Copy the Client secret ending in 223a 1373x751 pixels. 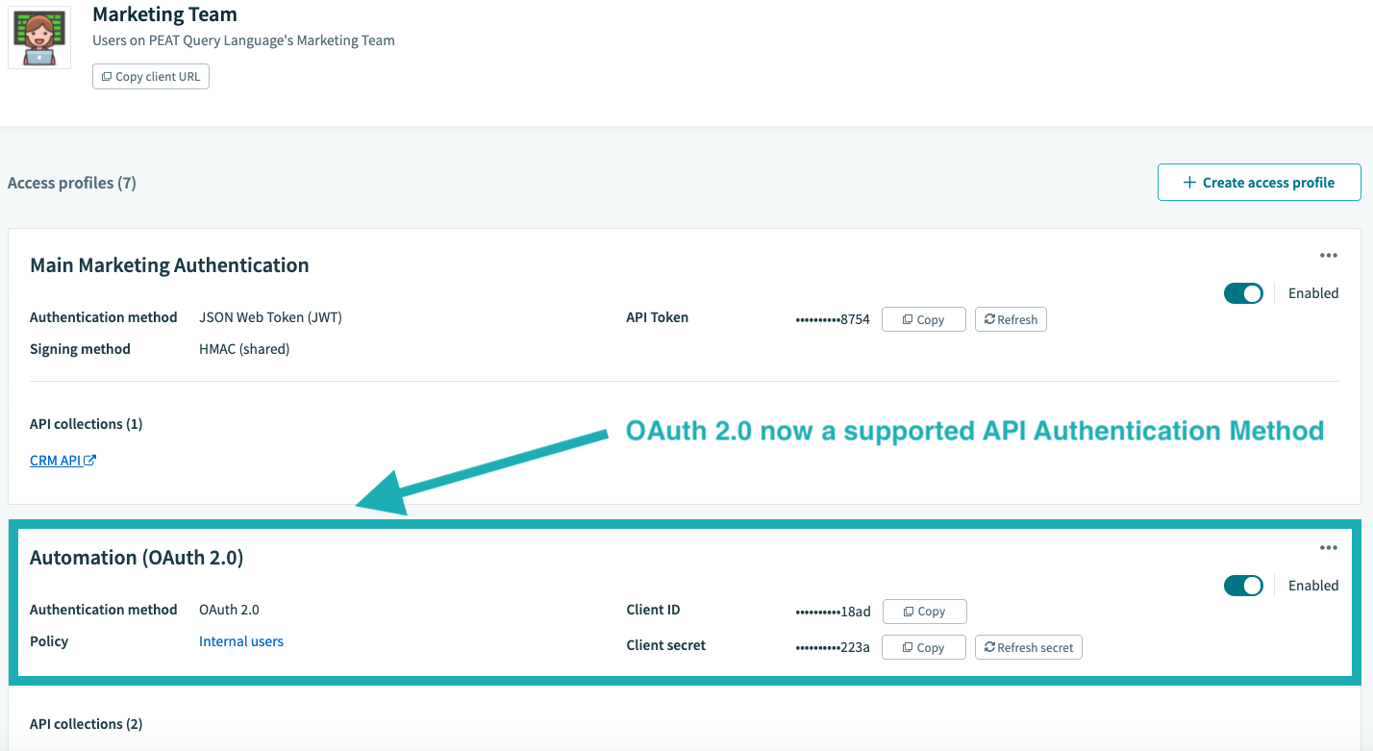tap(923, 647)
